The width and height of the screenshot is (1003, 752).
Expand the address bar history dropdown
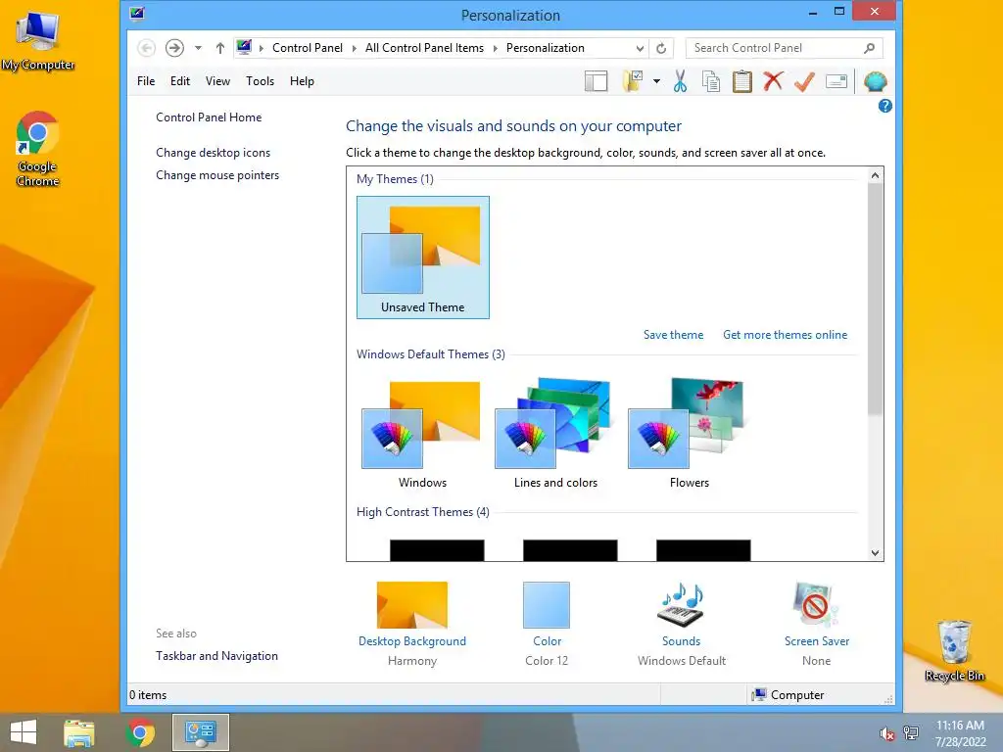640,48
